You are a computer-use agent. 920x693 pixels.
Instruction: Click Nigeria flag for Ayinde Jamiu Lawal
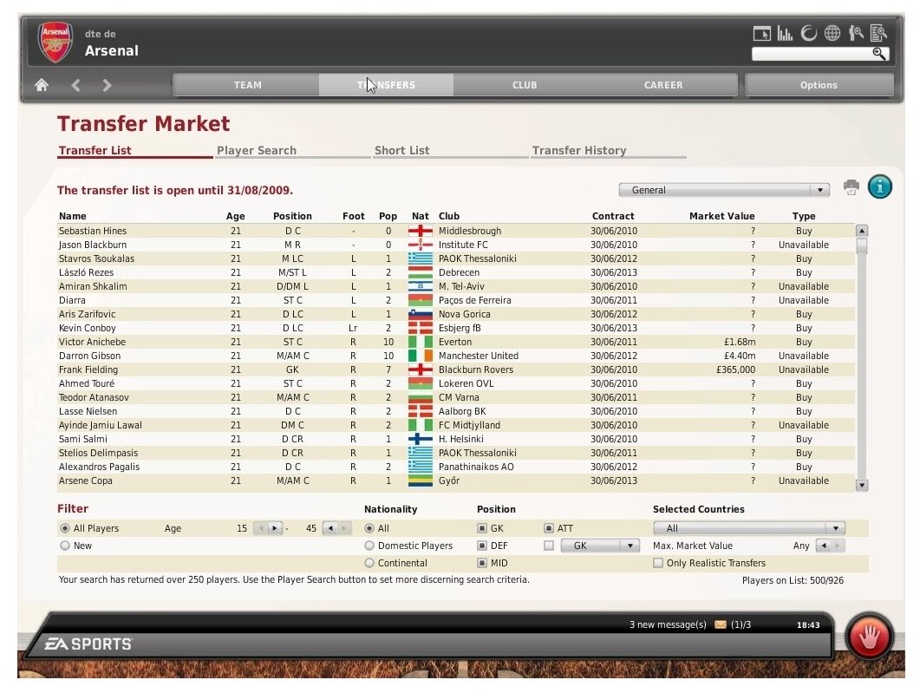pyautogui.click(x=420, y=425)
